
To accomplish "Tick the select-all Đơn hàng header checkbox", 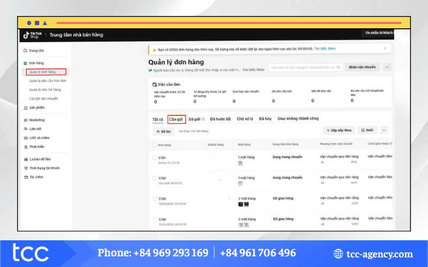I will 155,144.
